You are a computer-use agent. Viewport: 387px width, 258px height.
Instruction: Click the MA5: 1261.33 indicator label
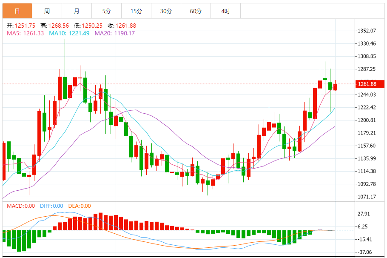25,33
